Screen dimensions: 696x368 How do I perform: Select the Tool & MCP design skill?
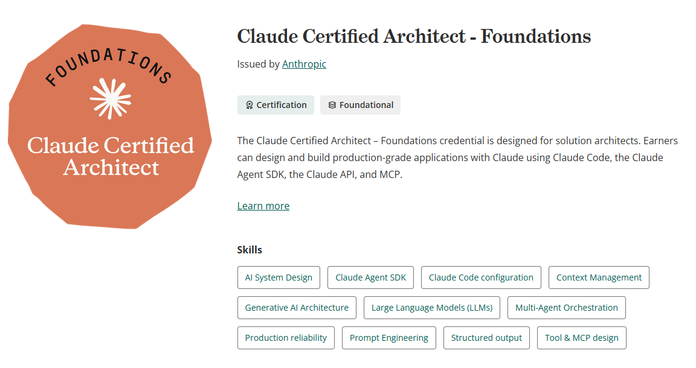581,338
